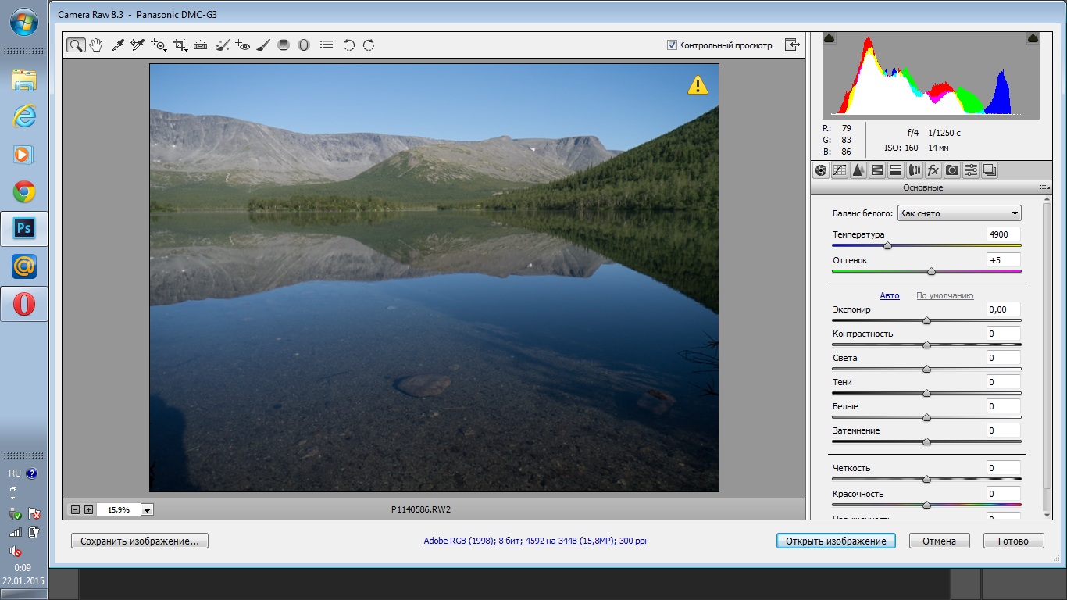Uncheck the Контрольный просмотр checkbox
1067x600 pixels.
672,45
